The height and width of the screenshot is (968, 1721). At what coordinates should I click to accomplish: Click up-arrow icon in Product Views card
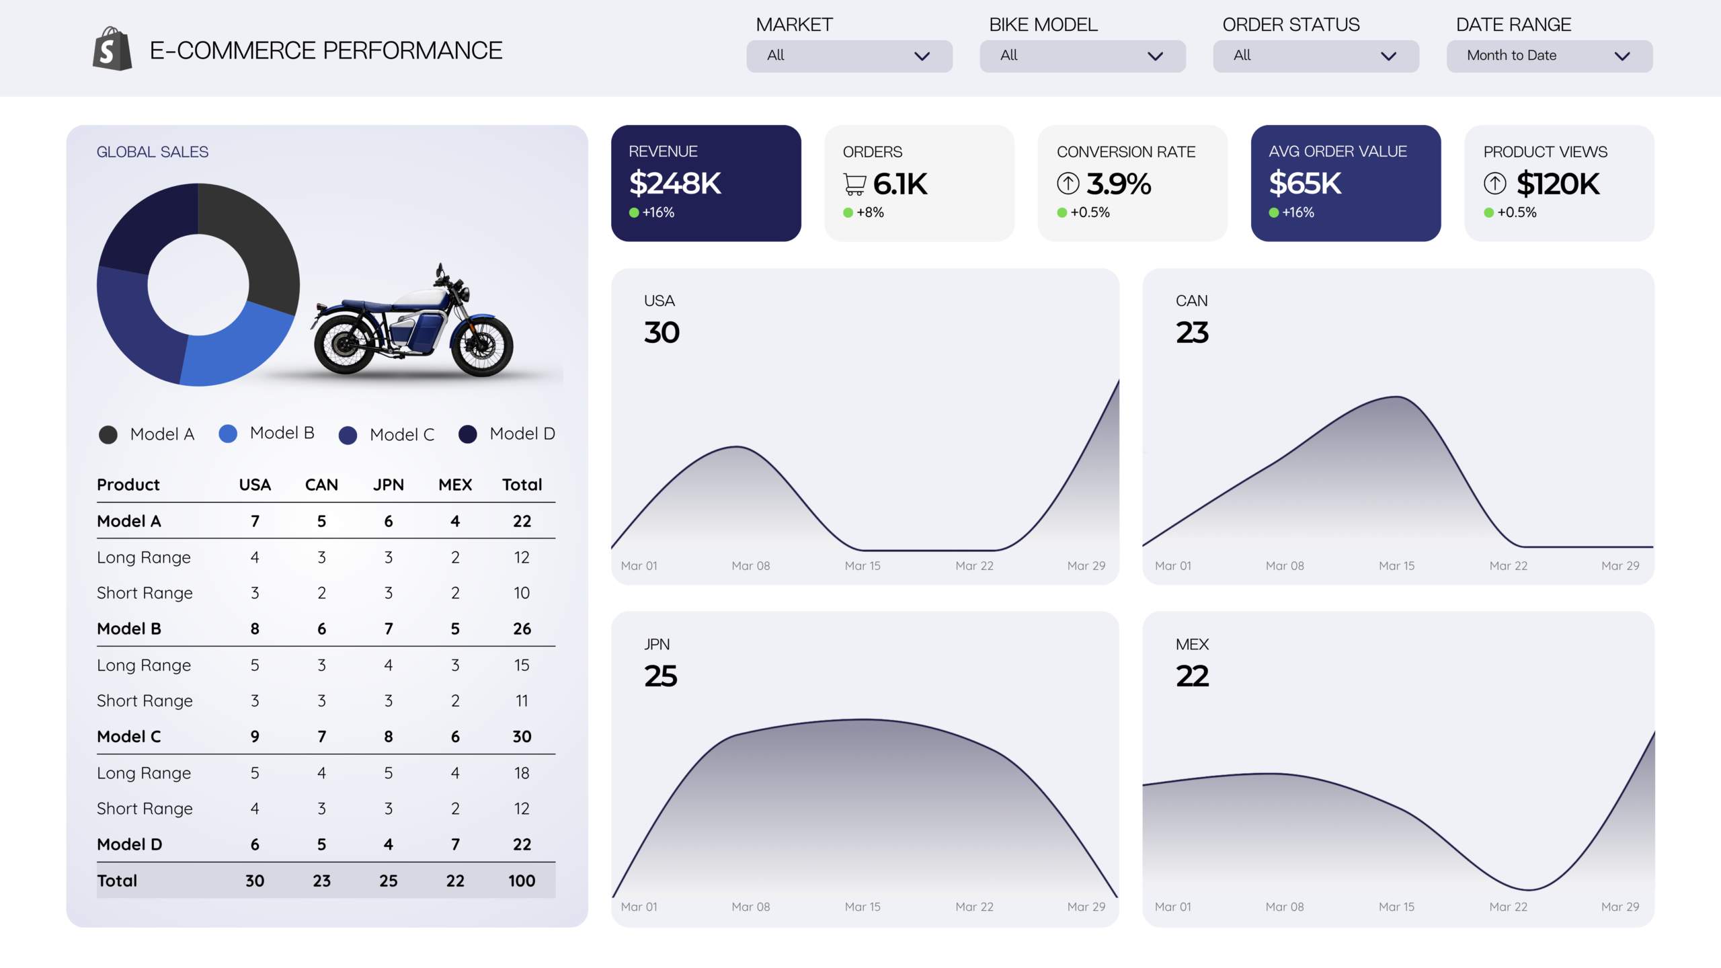click(x=1494, y=183)
